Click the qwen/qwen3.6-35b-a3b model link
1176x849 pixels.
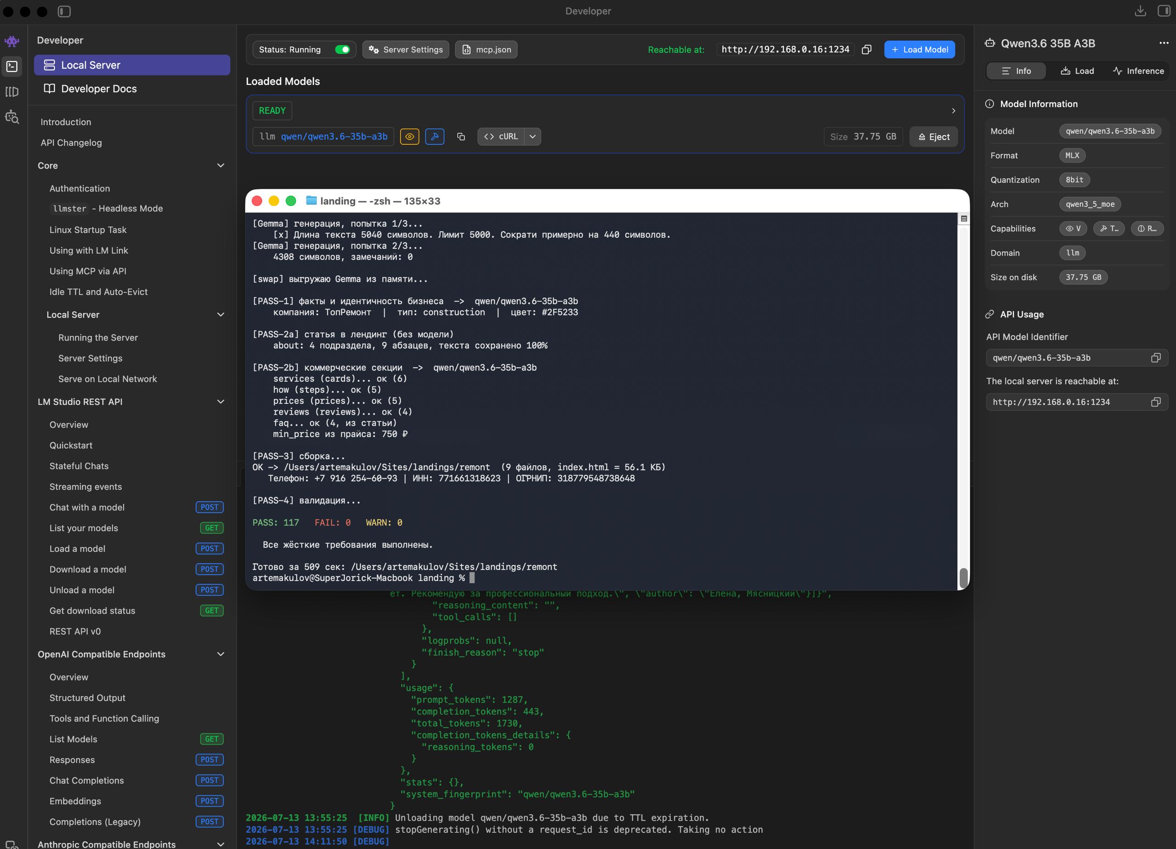(334, 137)
